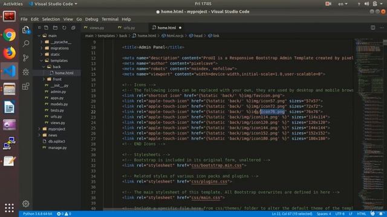Open the File menu
387x217 pixels.
[24, 19]
